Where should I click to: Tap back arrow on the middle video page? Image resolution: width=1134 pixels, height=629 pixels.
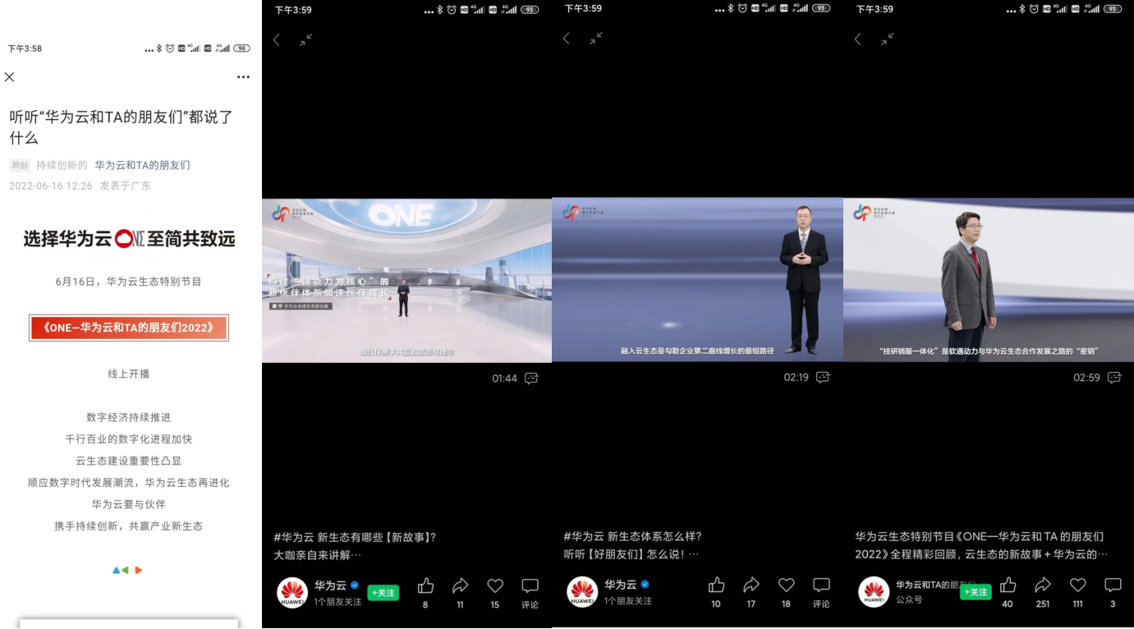coord(567,39)
